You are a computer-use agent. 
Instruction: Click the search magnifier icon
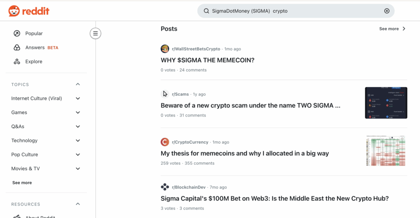pyautogui.click(x=206, y=11)
